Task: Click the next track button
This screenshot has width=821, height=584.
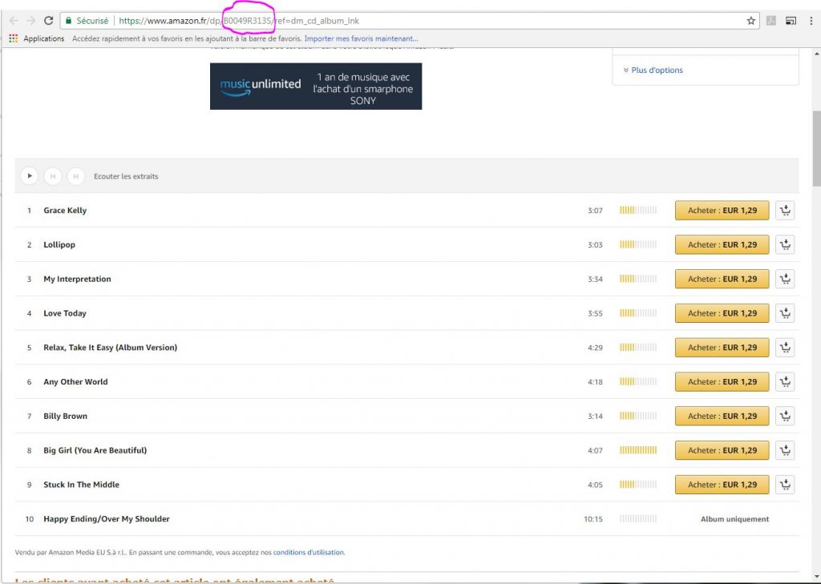Action: tap(75, 176)
